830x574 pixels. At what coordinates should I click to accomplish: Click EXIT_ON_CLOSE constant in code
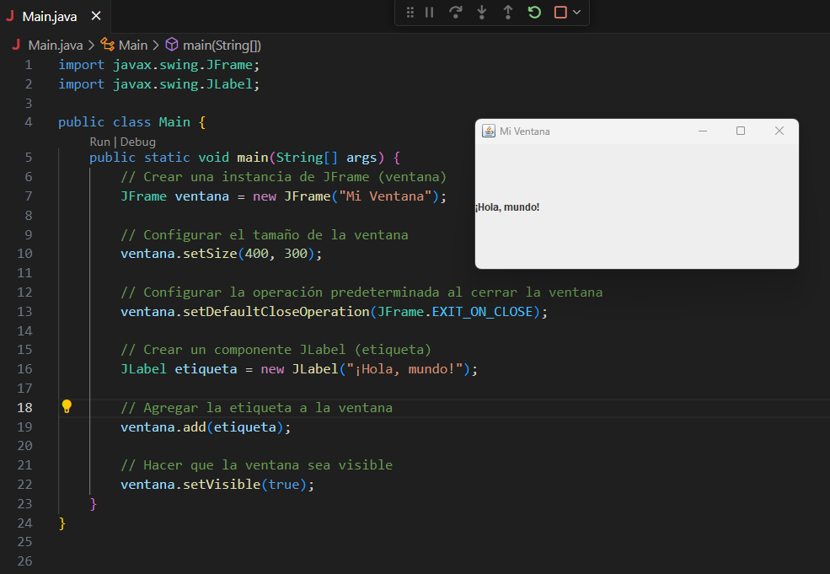482,311
